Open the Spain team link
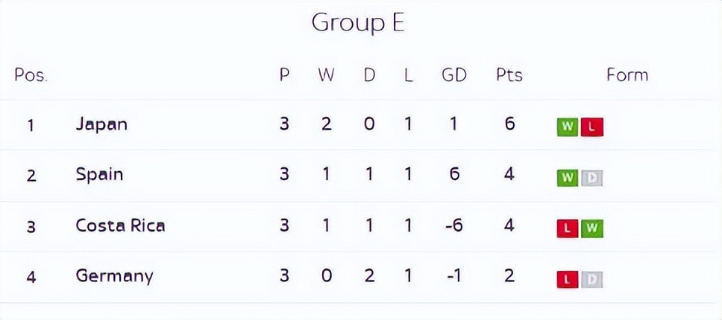Viewport: 722px width, 320px height. pyautogui.click(x=99, y=174)
